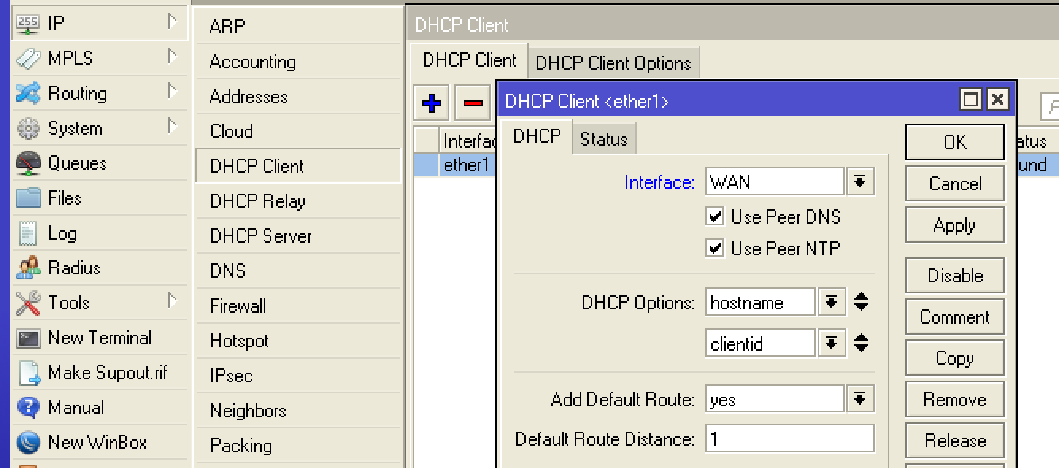Move hostname DHCP option up/down arrows

(861, 302)
